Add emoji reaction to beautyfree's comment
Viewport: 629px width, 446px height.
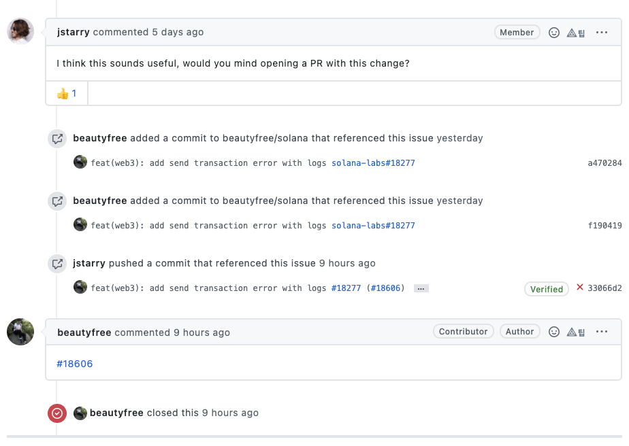[x=554, y=332]
